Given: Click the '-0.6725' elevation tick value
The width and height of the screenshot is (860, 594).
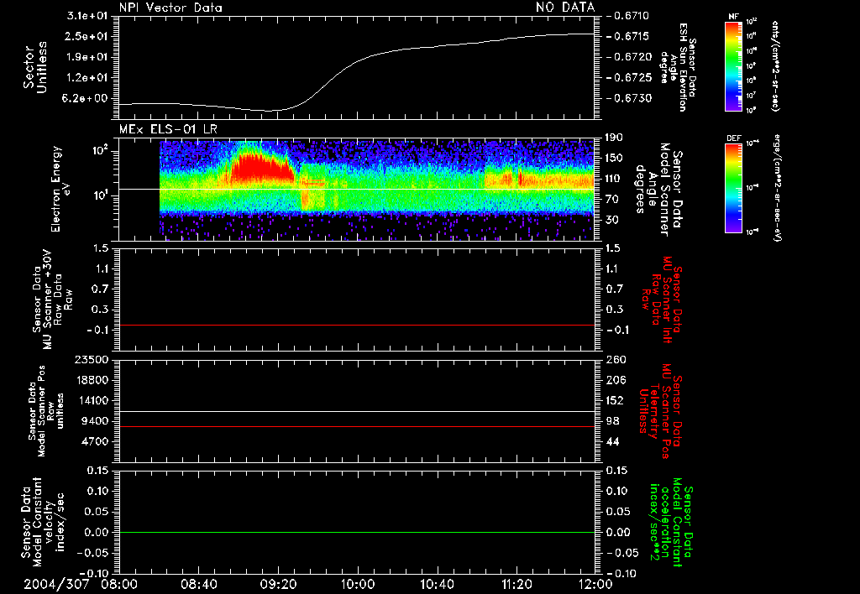Looking at the screenshot, I should pyautogui.click(x=628, y=78).
